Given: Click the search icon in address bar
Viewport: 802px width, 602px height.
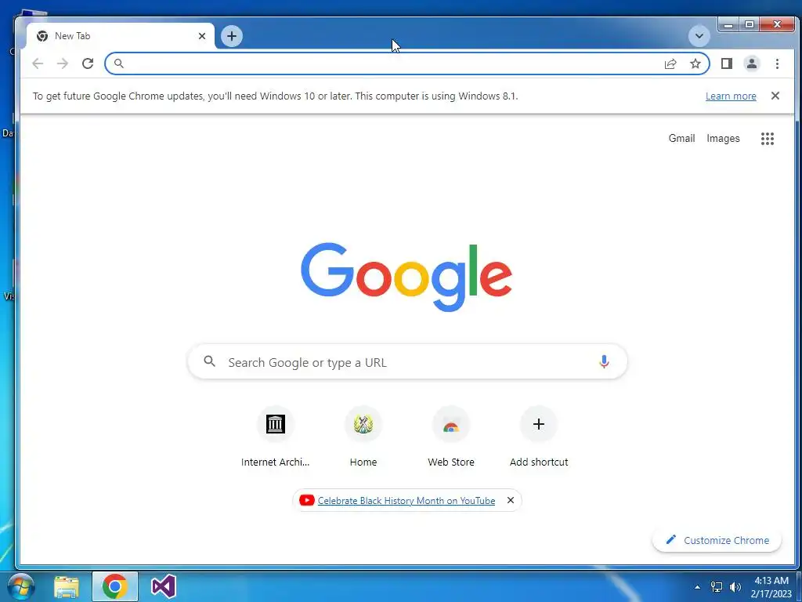Looking at the screenshot, I should click(119, 63).
